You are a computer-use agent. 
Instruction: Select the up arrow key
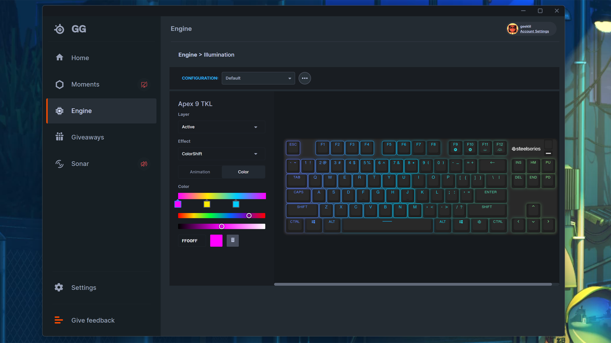(x=533, y=210)
